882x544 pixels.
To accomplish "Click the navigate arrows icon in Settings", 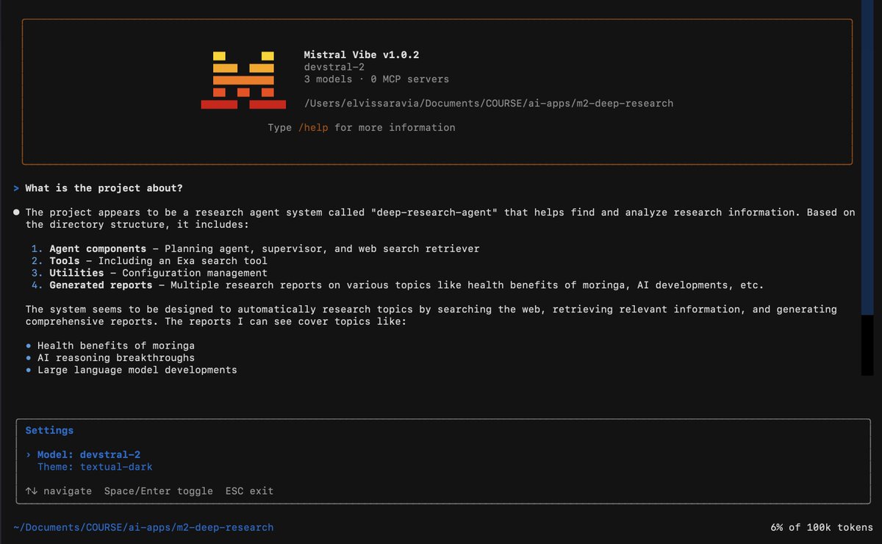I will pos(31,491).
